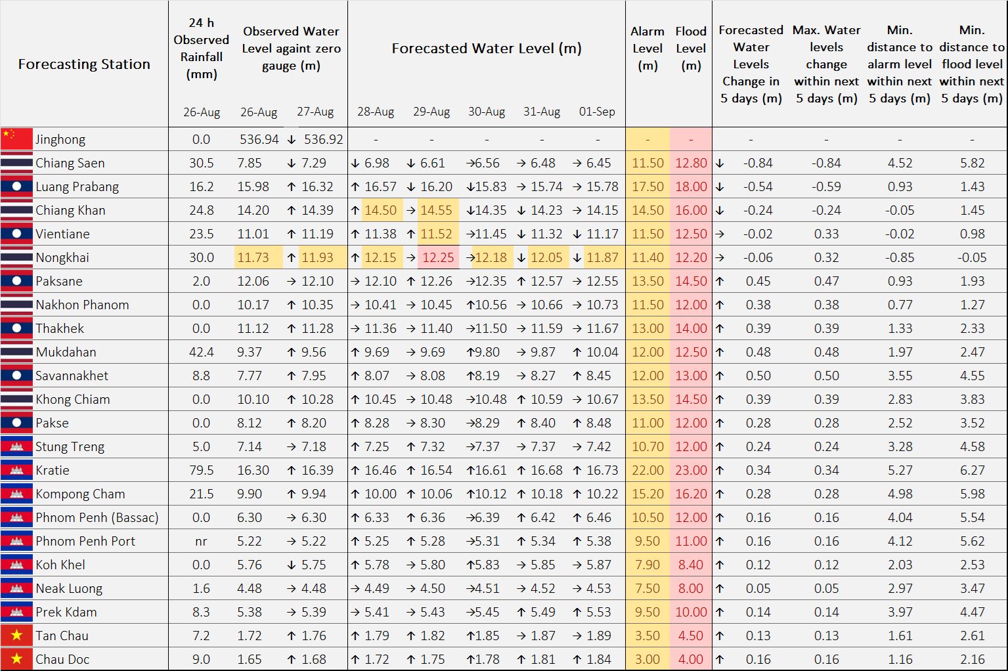This screenshot has height=671, width=1008.
Task: Click the flag icon beside Mukdahan
Action: 16,352
